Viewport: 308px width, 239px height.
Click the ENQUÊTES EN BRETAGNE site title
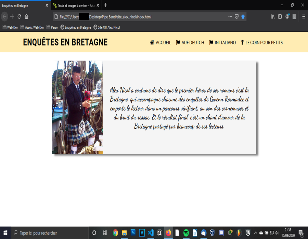point(65,42)
